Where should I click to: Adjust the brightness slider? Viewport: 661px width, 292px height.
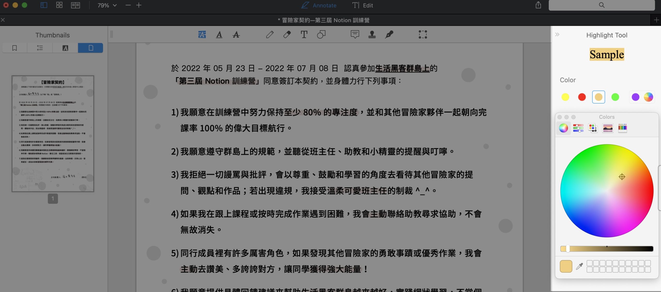pyautogui.click(x=607, y=249)
